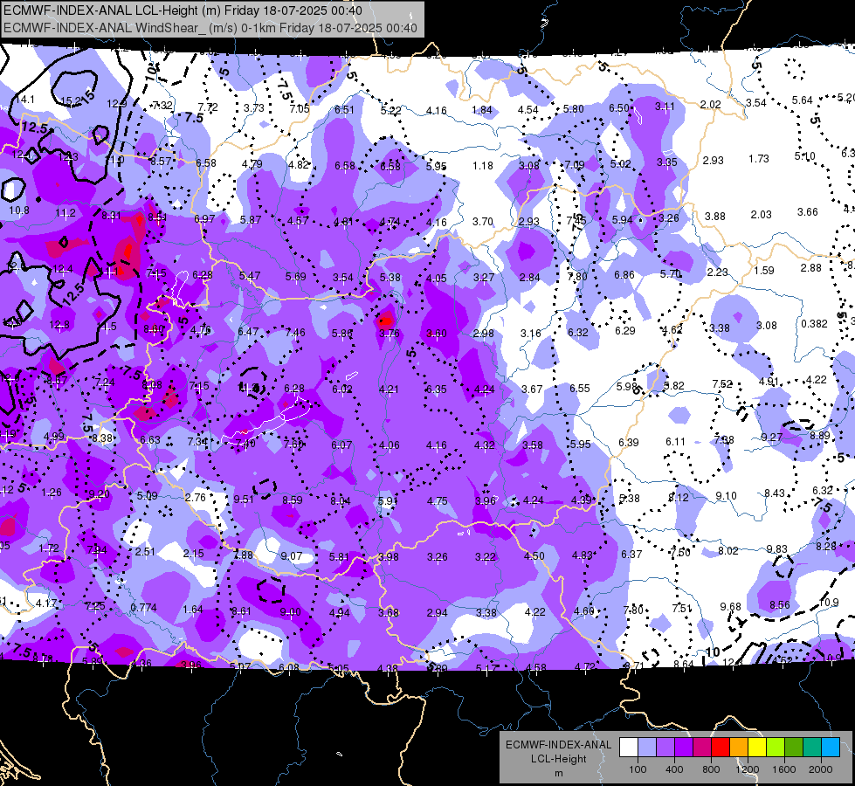Click the wind shear value 6.50

point(619,108)
